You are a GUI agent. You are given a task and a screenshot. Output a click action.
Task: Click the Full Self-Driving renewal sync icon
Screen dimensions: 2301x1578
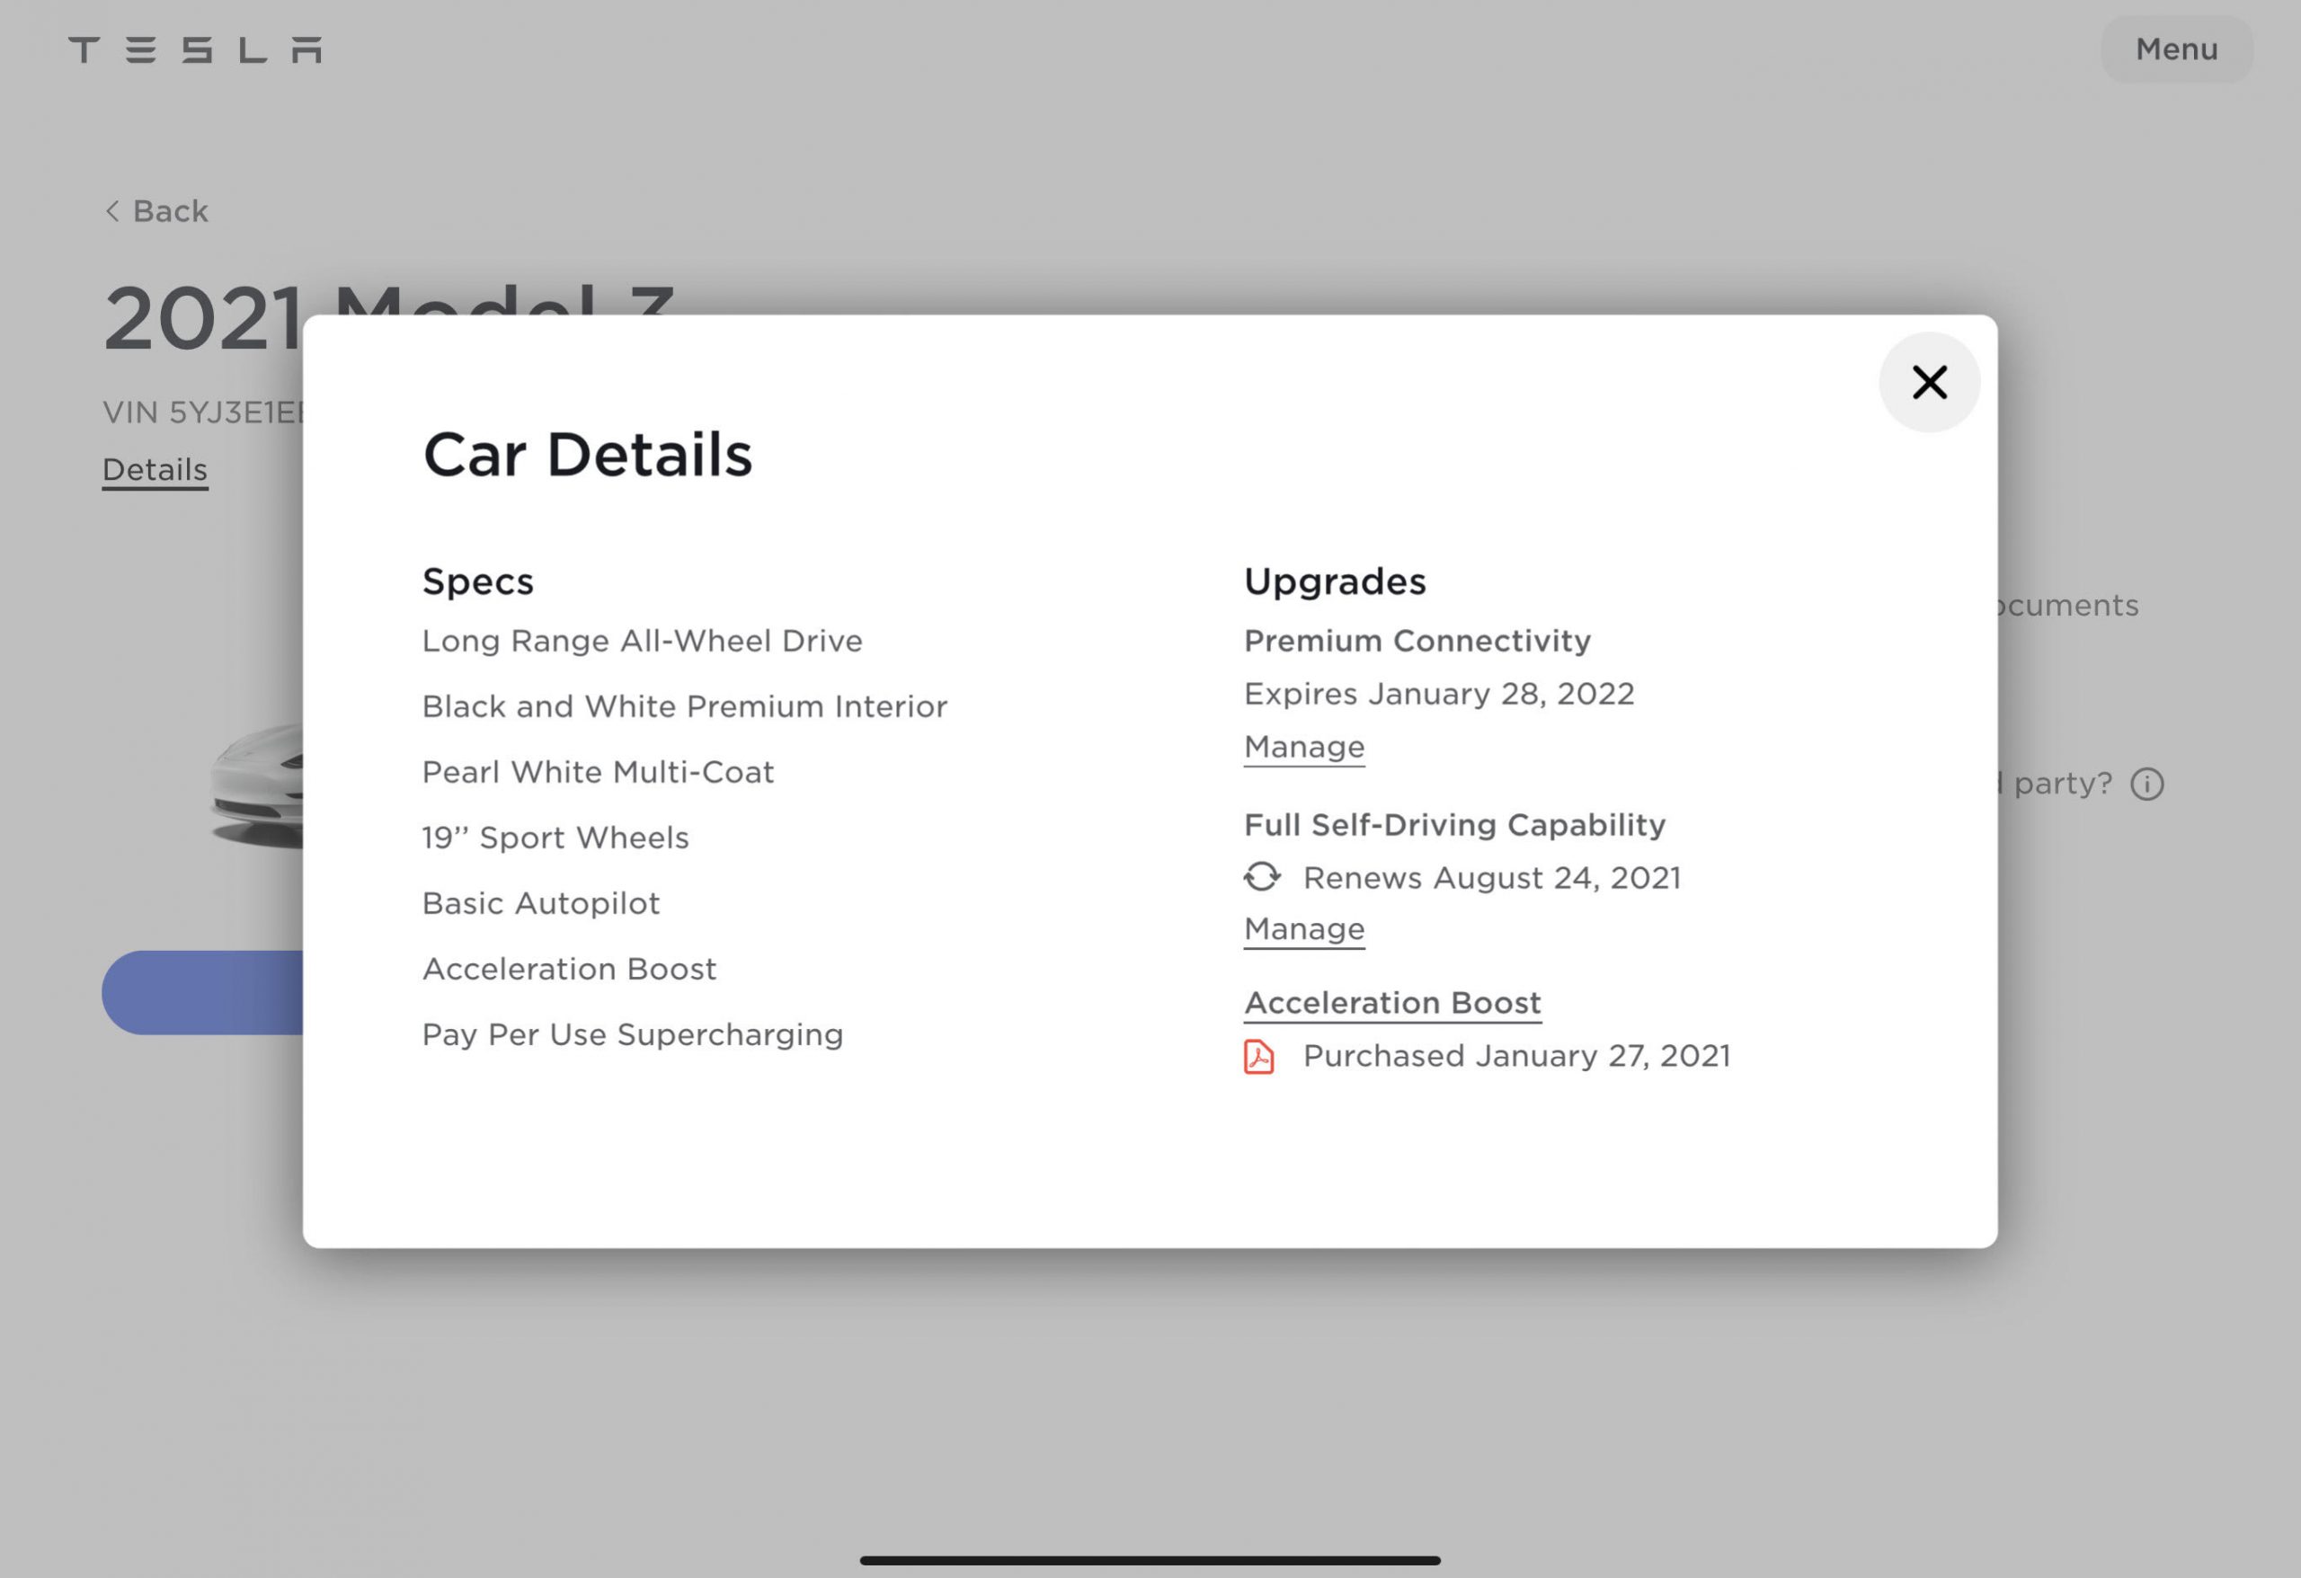pos(1261,877)
